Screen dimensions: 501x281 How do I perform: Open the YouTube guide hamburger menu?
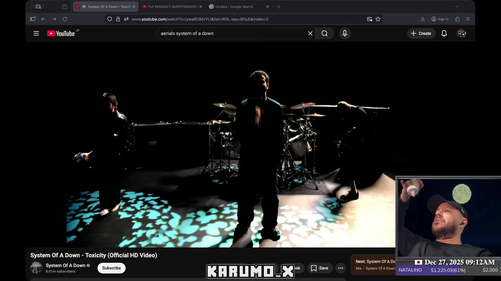(x=36, y=34)
